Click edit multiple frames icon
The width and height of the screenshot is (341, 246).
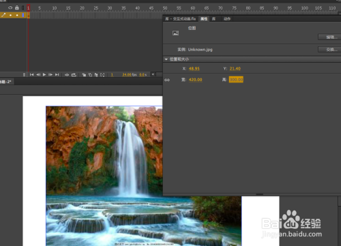point(96,75)
